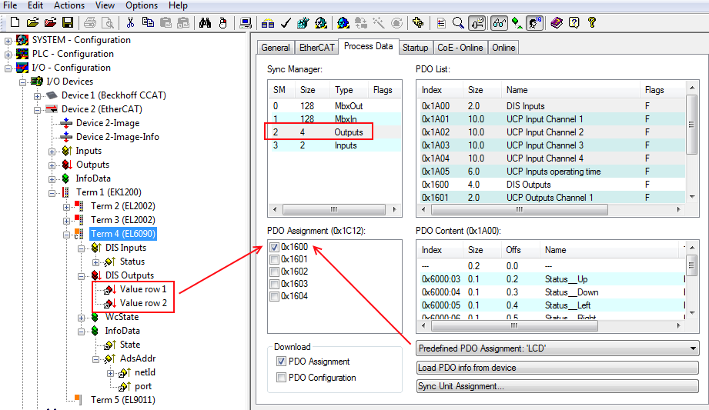Viewport: 709px width, 410px height.
Task: Toggle Show Online Data glasses icon
Action: [x=499, y=22]
